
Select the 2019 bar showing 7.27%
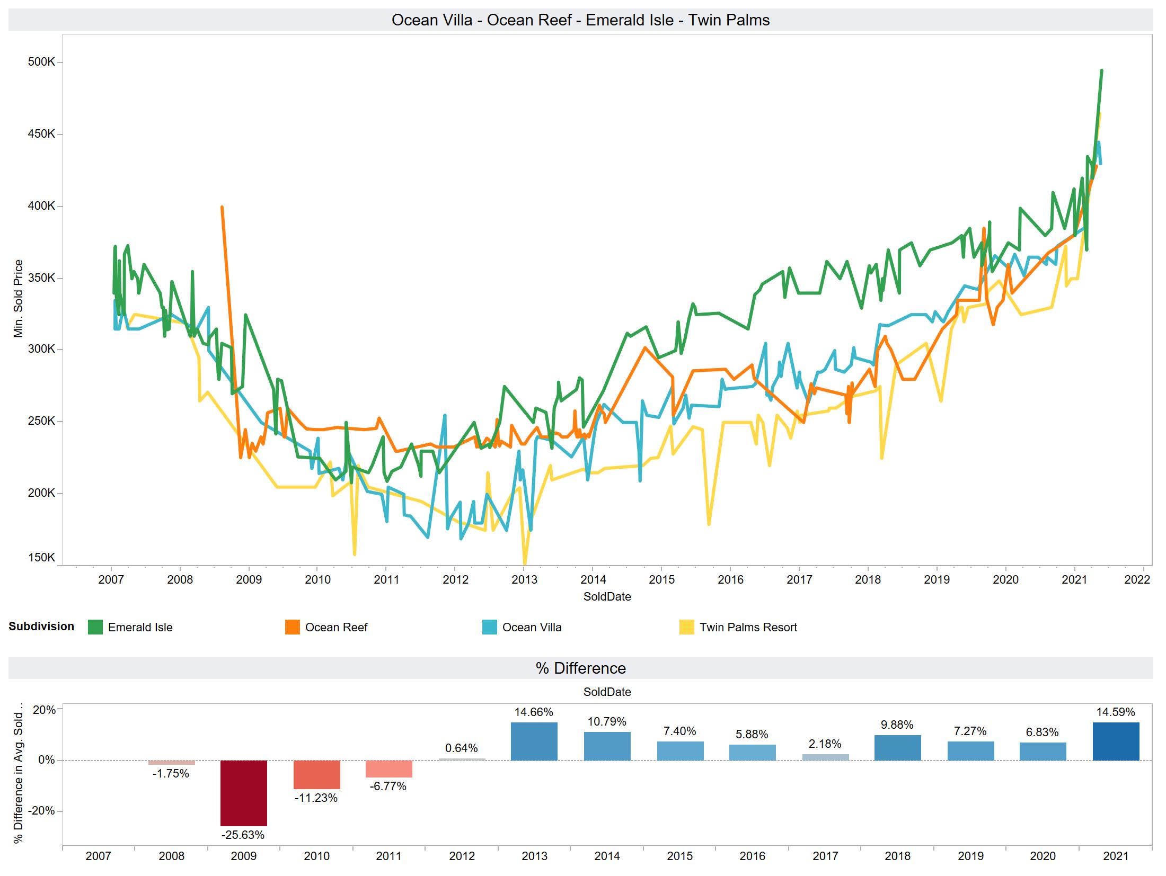click(970, 751)
